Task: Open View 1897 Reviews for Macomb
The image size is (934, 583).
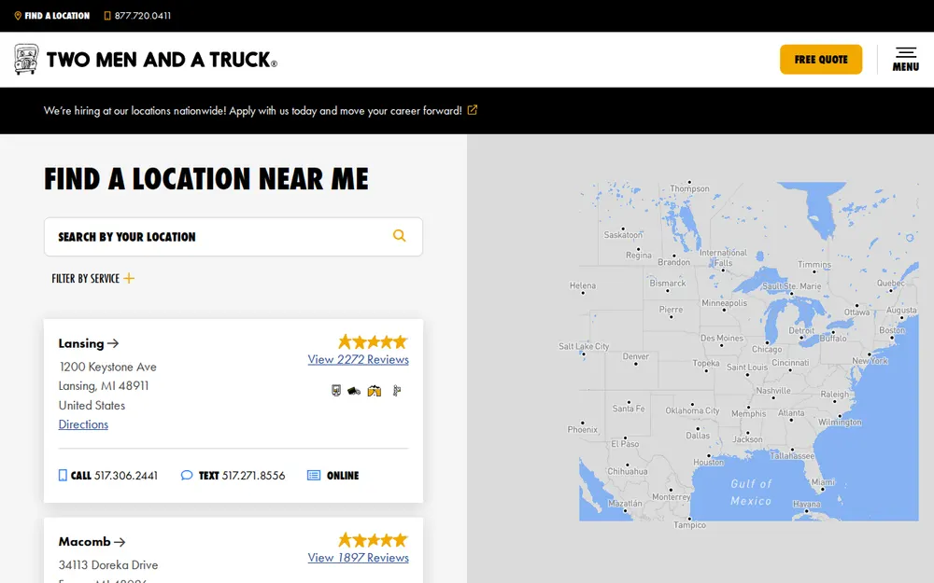Action: pos(358,558)
